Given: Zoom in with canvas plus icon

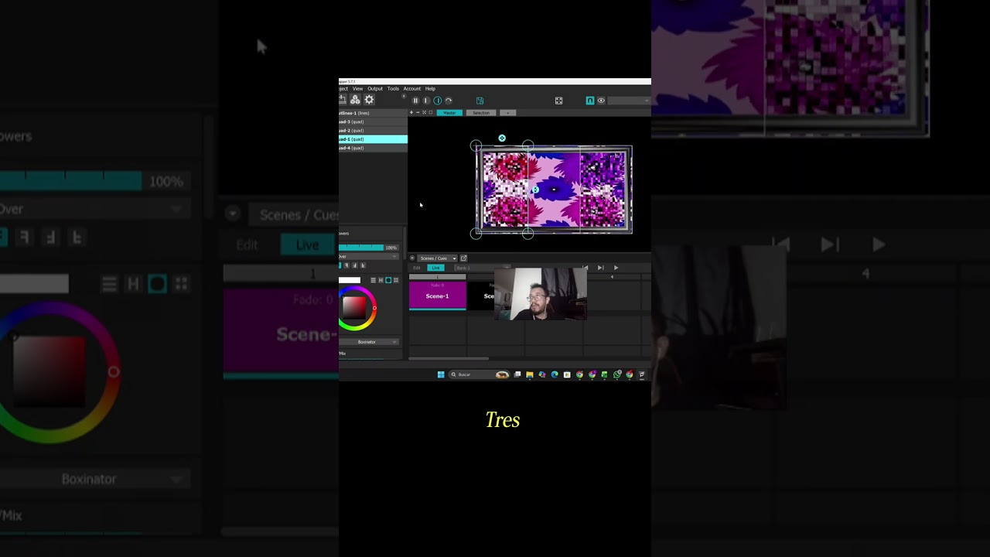Looking at the screenshot, I should (x=411, y=112).
